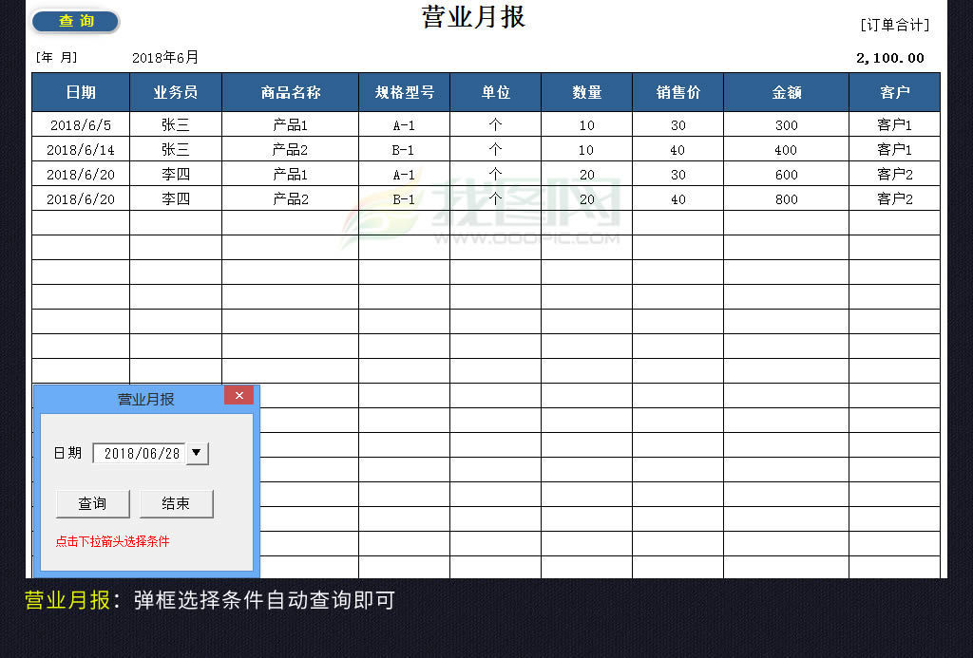Click the 2018/6/14 date cell
This screenshot has width=973, height=658.
click(x=81, y=150)
